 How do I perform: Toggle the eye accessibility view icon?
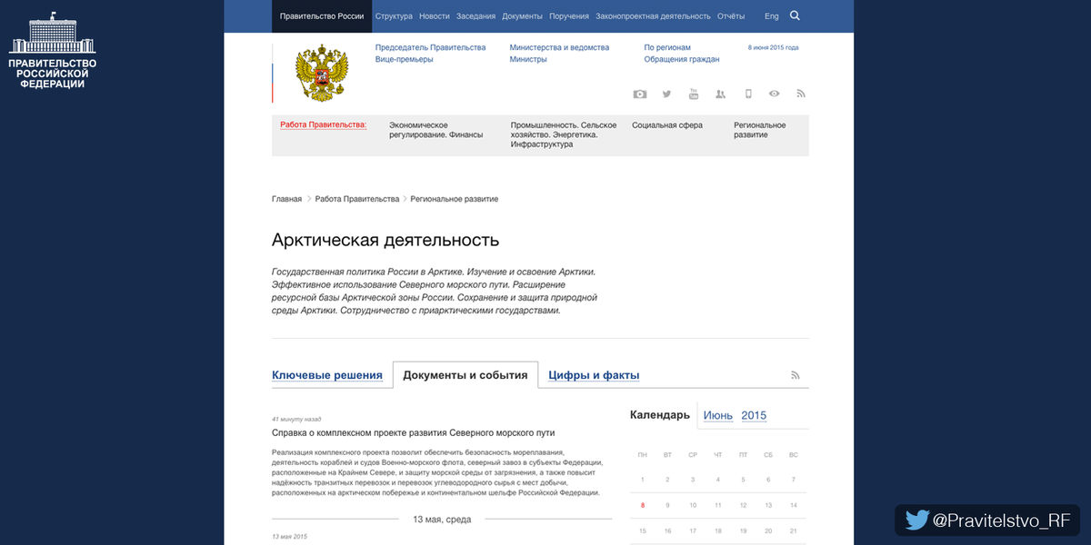tap(775, 94)
